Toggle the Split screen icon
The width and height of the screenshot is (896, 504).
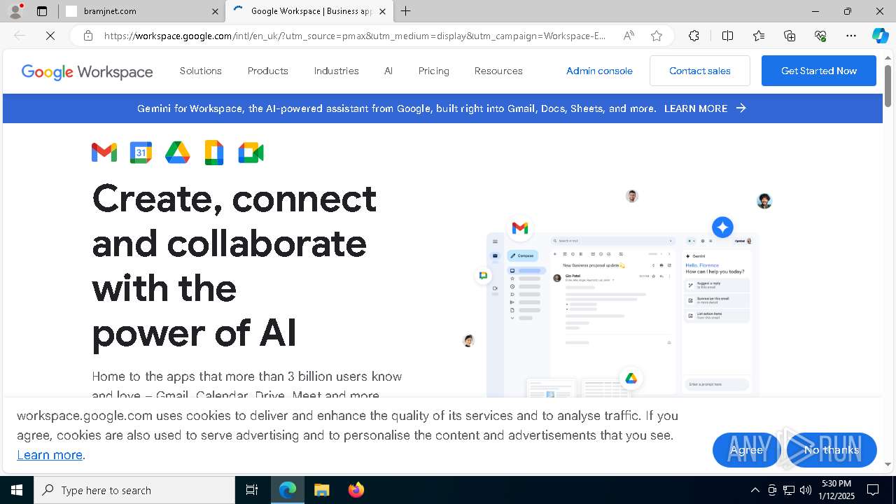[727, 36]
